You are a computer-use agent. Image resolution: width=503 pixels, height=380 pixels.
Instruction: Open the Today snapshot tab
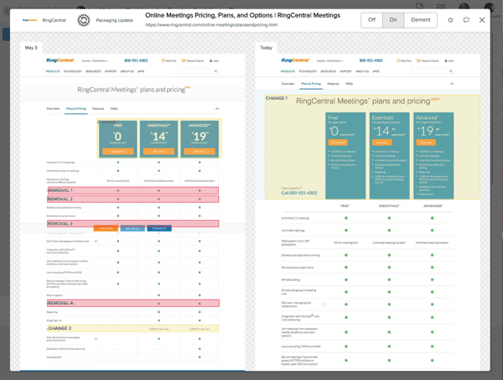267,48
